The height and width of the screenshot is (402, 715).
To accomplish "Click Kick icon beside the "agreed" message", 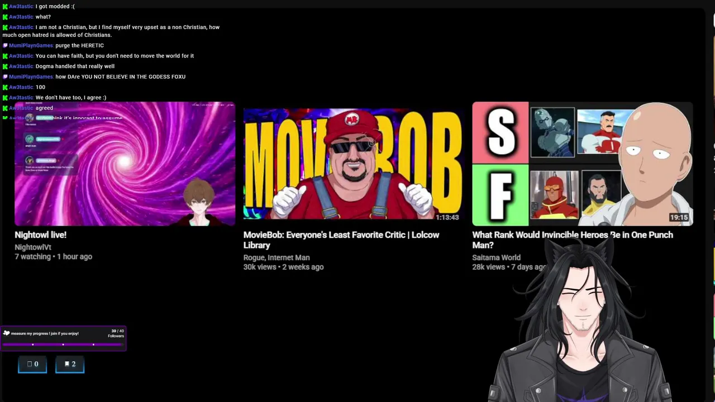I will pyautogui.click(x=5, y=108).
